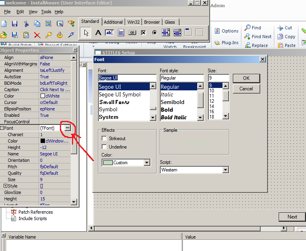306x251 pixels.
Task: Click the Save floppy disk icon
Action: [x=14, y=24]
